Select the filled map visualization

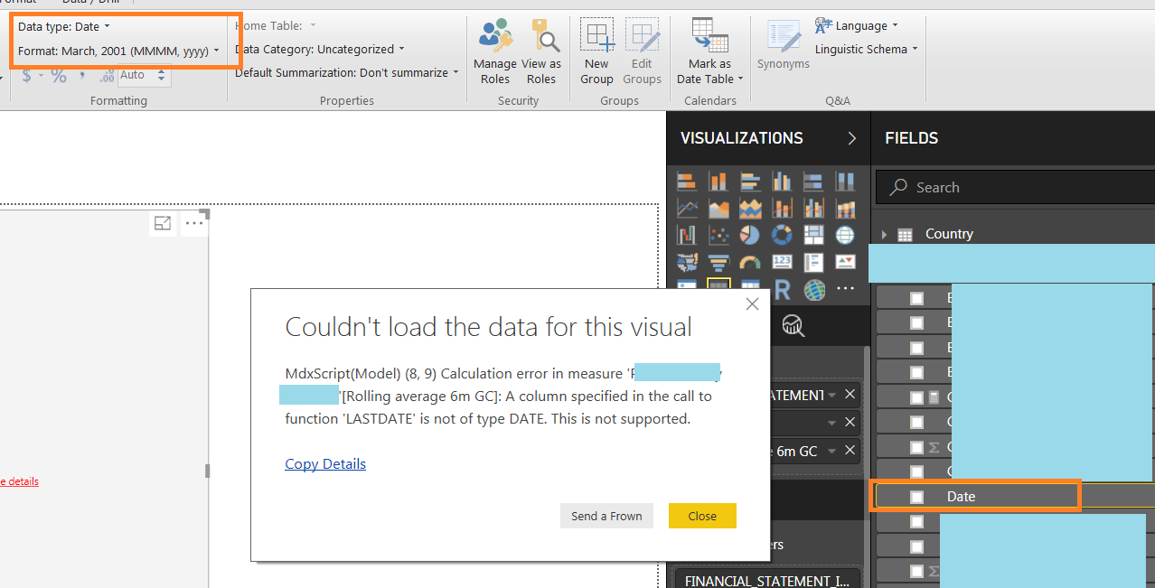point(688,263)
